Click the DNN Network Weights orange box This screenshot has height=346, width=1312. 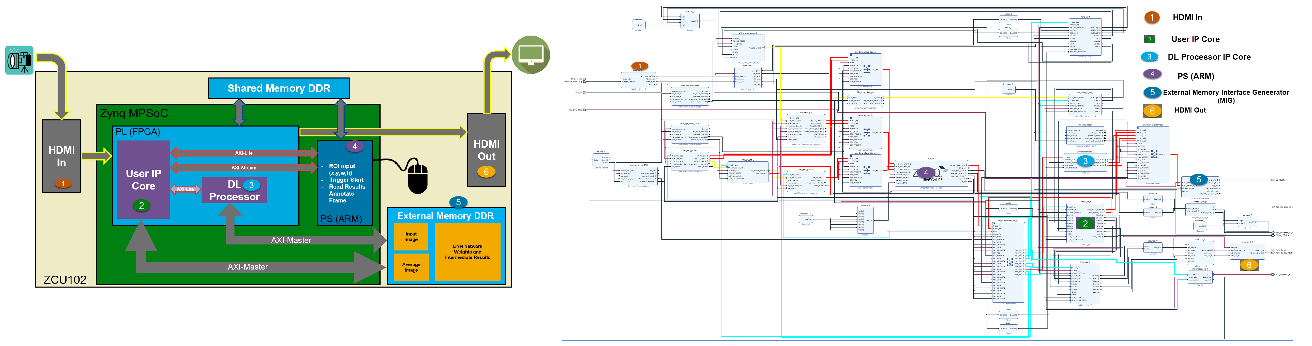[x=468, y=251]
